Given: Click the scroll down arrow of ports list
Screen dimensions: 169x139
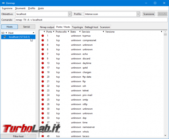Looking at the screenshot, I should (x=165, y=135).
